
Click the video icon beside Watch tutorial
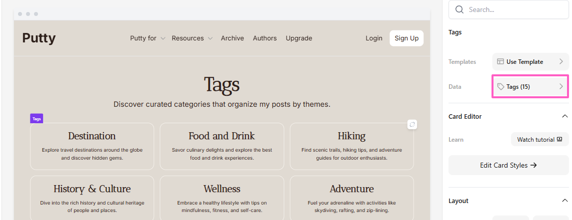tap(559, 140)
